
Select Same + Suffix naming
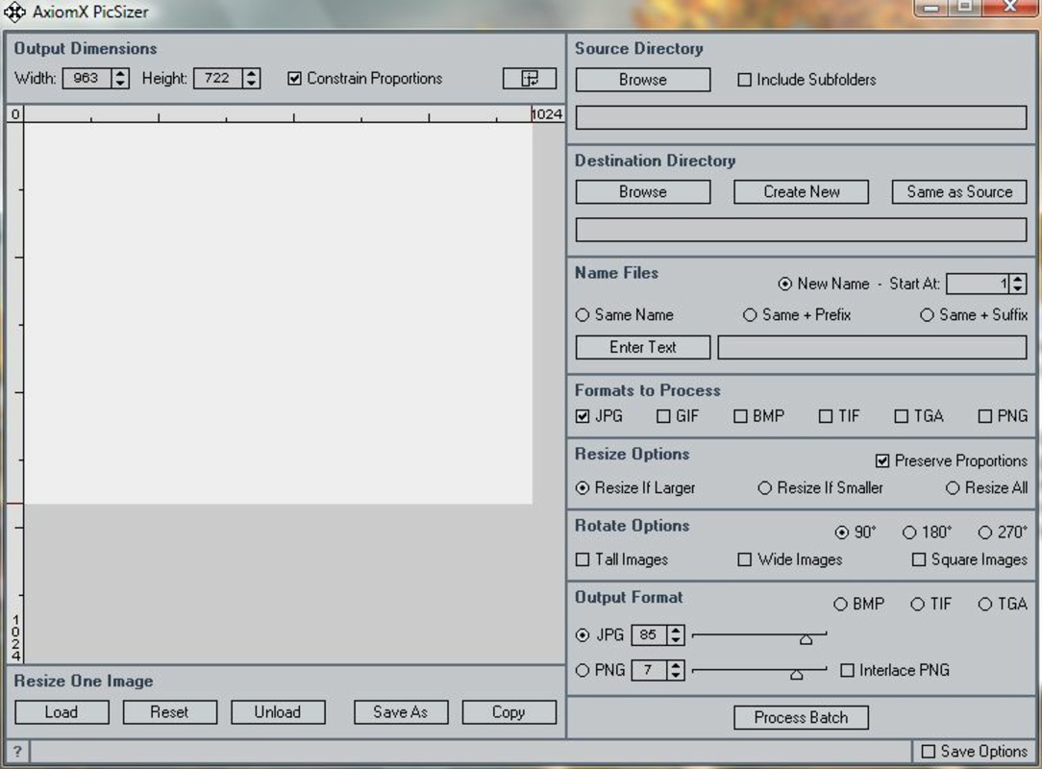click(927, 314)
